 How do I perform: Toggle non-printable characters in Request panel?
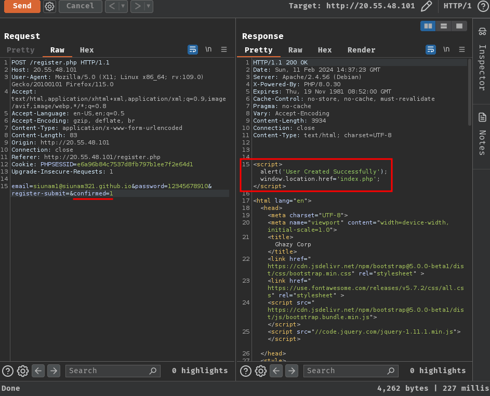pyautogui.click(x=208, y=49)
